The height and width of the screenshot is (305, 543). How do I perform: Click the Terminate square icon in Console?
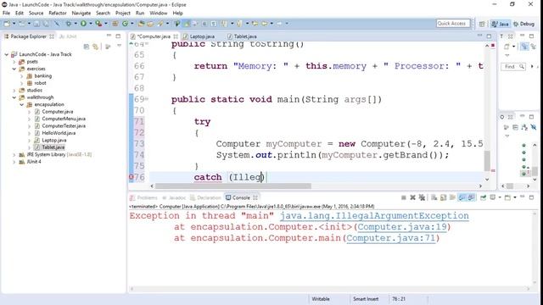click(404, 197)
